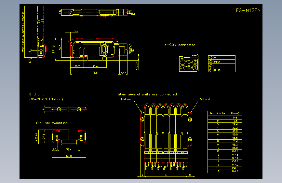Click the connected units assembly drawing

coord(166,137)
